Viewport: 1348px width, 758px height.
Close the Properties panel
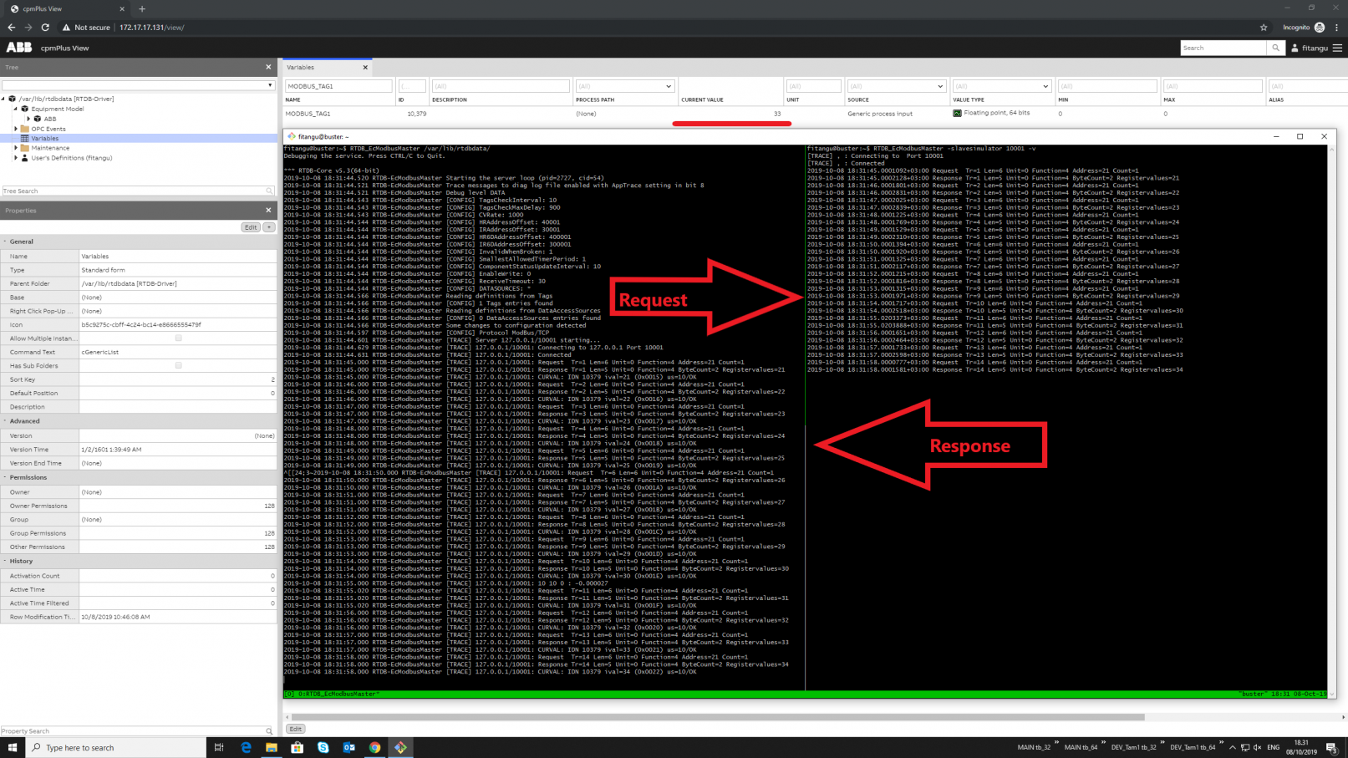click(x=268, y=211)
